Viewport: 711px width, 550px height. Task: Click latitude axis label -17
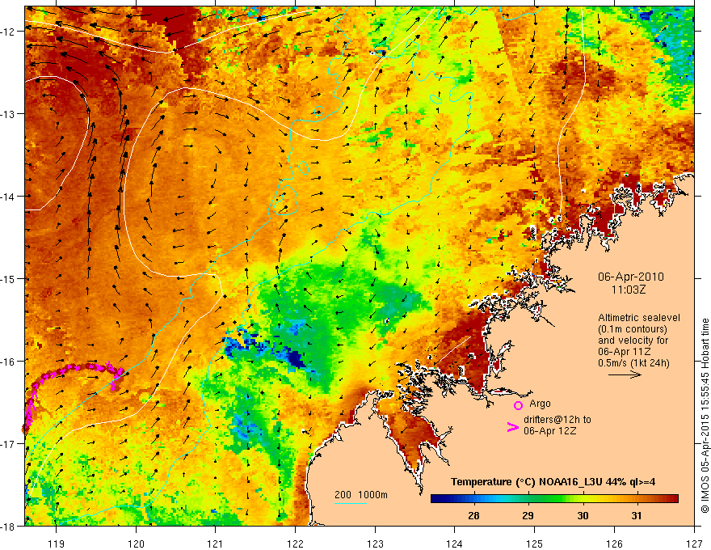[8, 443]
